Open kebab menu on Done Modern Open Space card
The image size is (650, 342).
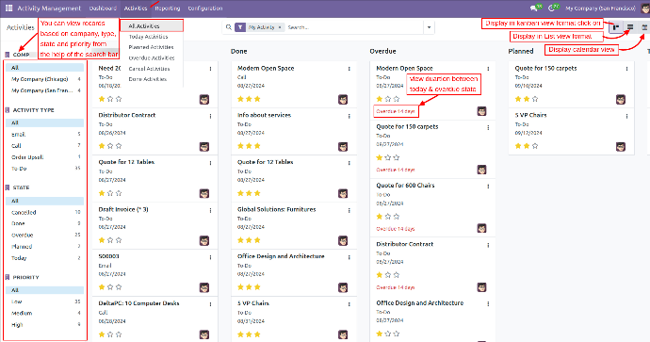pos(349,69)
